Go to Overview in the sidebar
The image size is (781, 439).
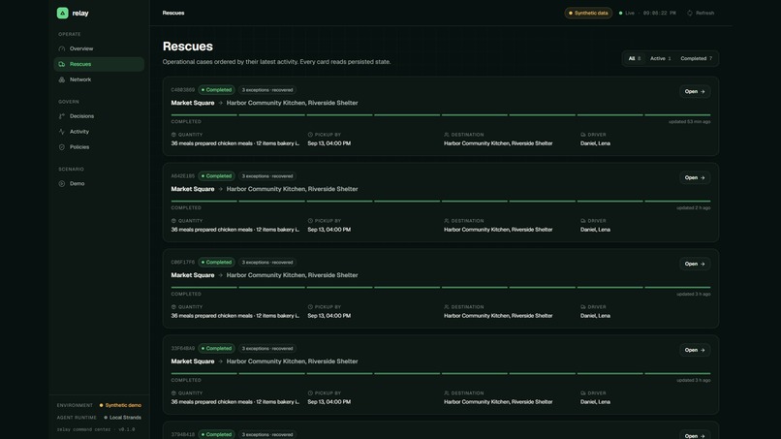coord(99,48)
